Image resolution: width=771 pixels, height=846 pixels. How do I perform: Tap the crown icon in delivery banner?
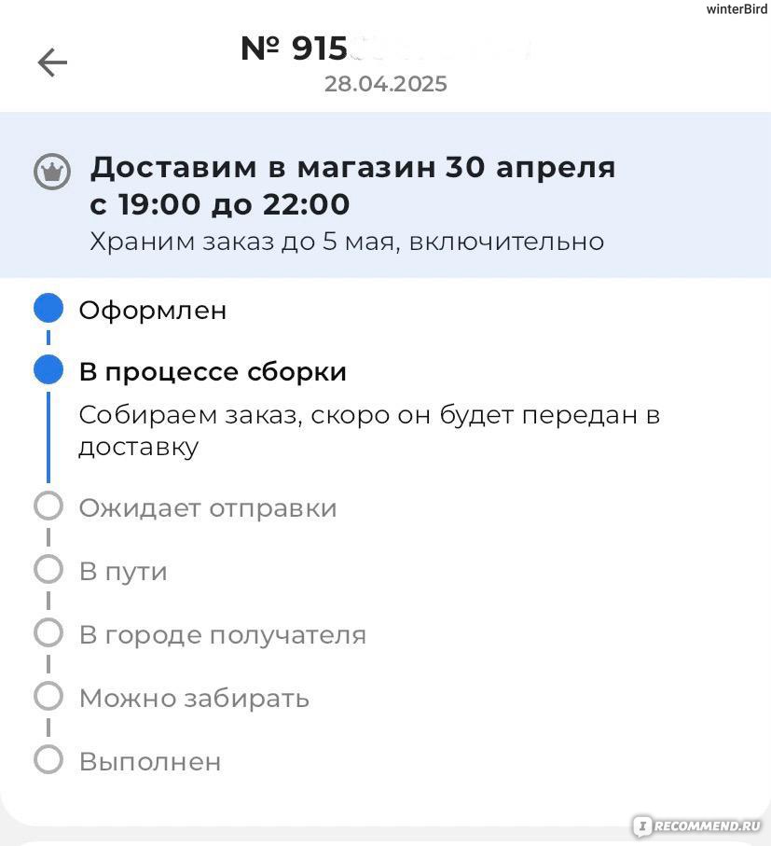[52, 171]
